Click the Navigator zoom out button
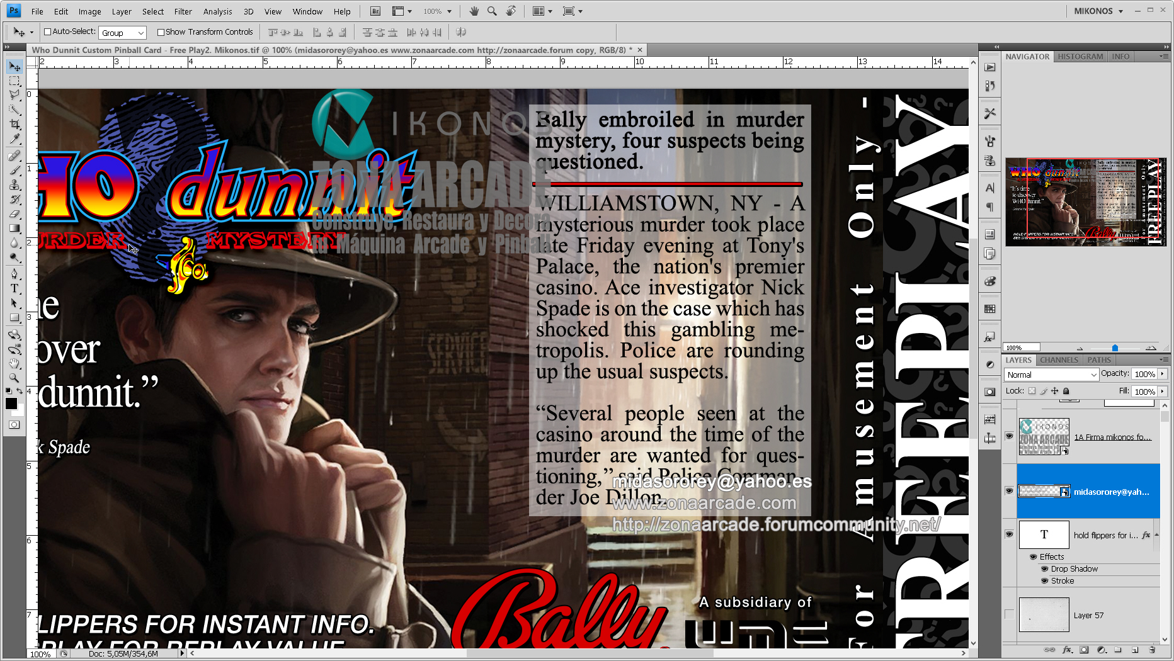1174x661 pixels. [1080, 348]
